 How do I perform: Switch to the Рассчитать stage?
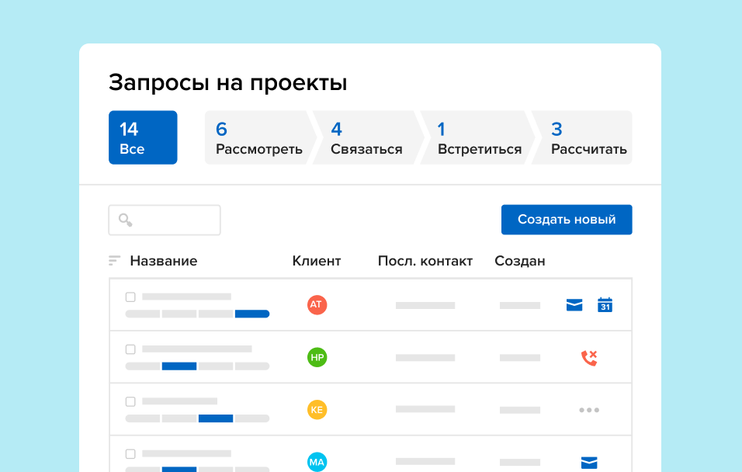[582, 137]
